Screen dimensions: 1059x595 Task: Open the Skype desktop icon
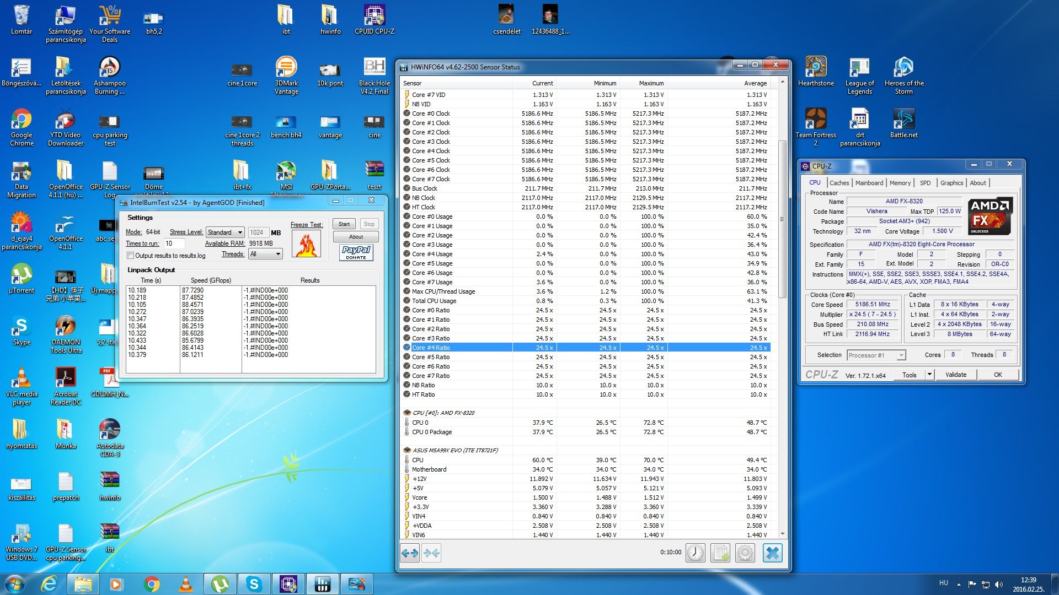[22, 330]
